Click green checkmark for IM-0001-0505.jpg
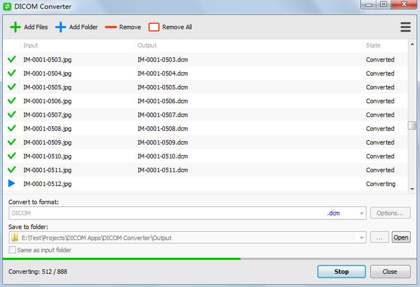 pyautogui.click(x=12, y=87)
